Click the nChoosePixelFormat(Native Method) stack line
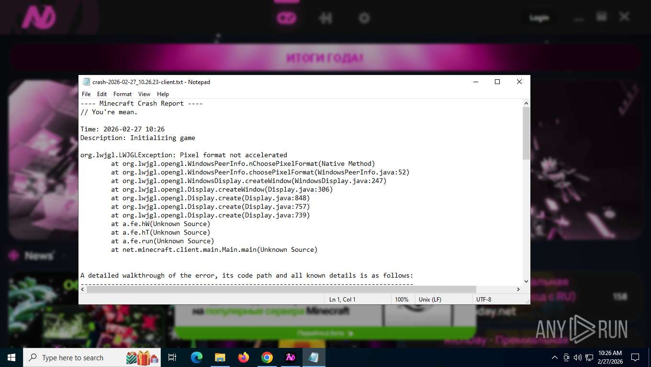 point(243,163)
